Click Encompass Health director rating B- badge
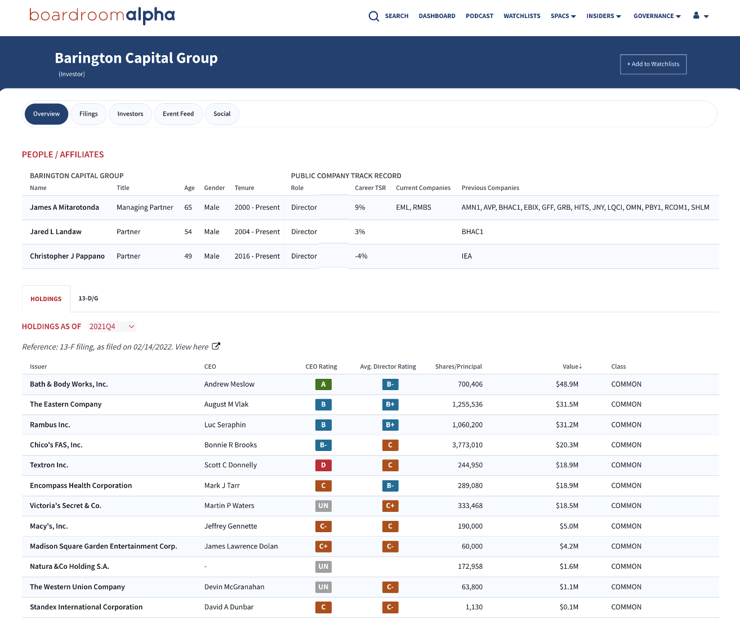The width and height of the screenshot is (740, 628). [x=390, y=486]
